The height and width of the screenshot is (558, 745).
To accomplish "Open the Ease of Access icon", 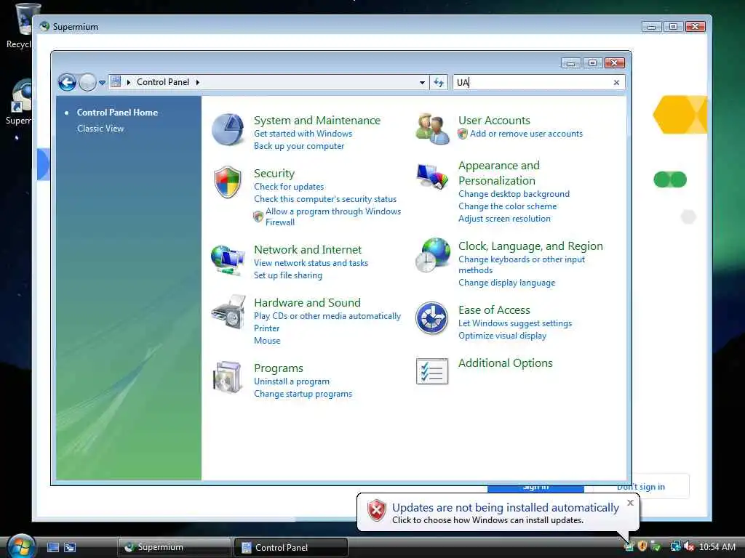I will [431, 318].
